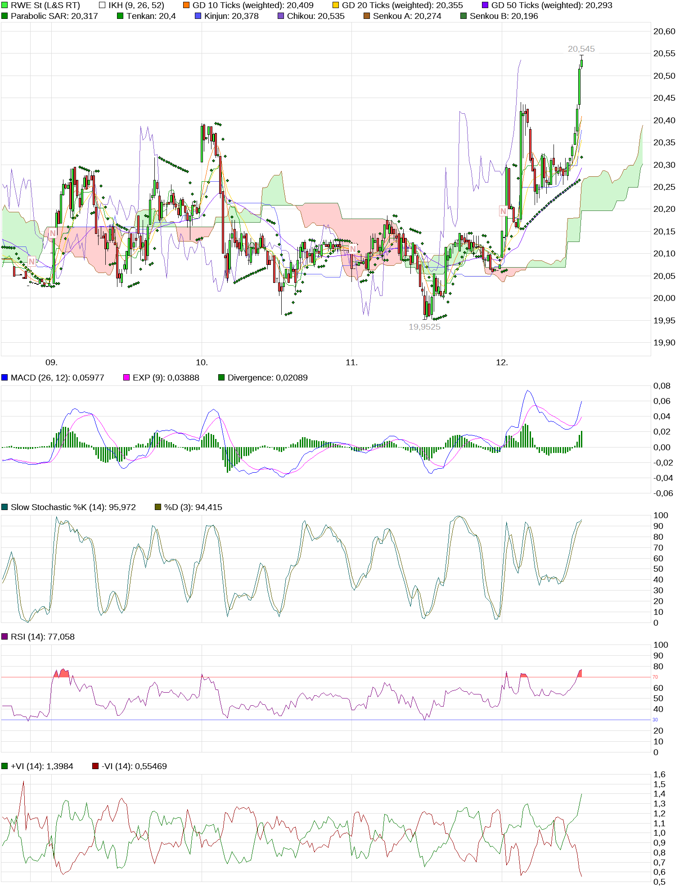Click the 0,08 MACD axis label
The width and height of the screenshot is (684, 891).
tap(662, 386)
